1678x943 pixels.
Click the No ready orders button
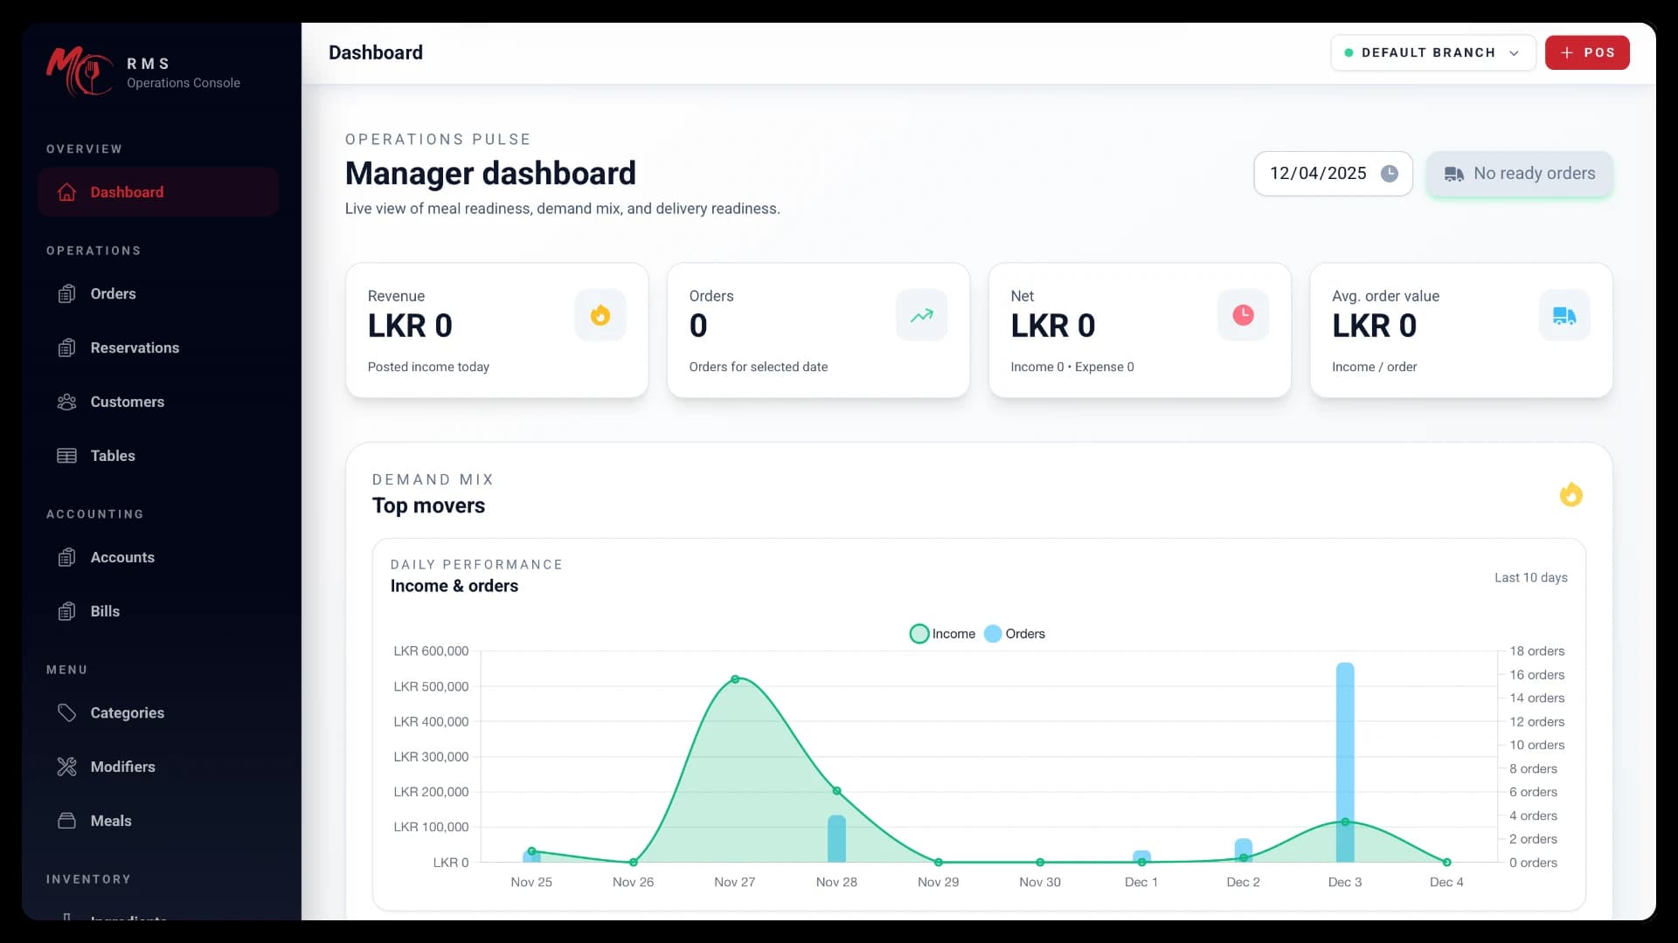click(1519, 174)
